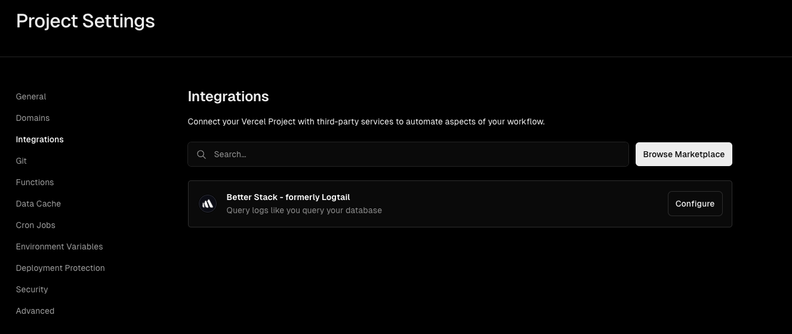Screen dimensions: 792x334
Task: Click the 'Query logs like you query' description
Action: click(304, 210)
